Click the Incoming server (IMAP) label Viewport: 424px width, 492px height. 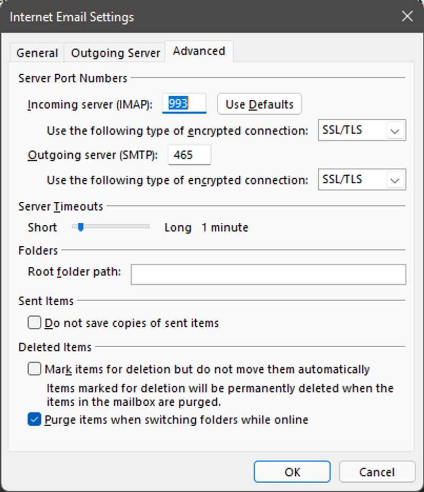click(x=90, y=105)
